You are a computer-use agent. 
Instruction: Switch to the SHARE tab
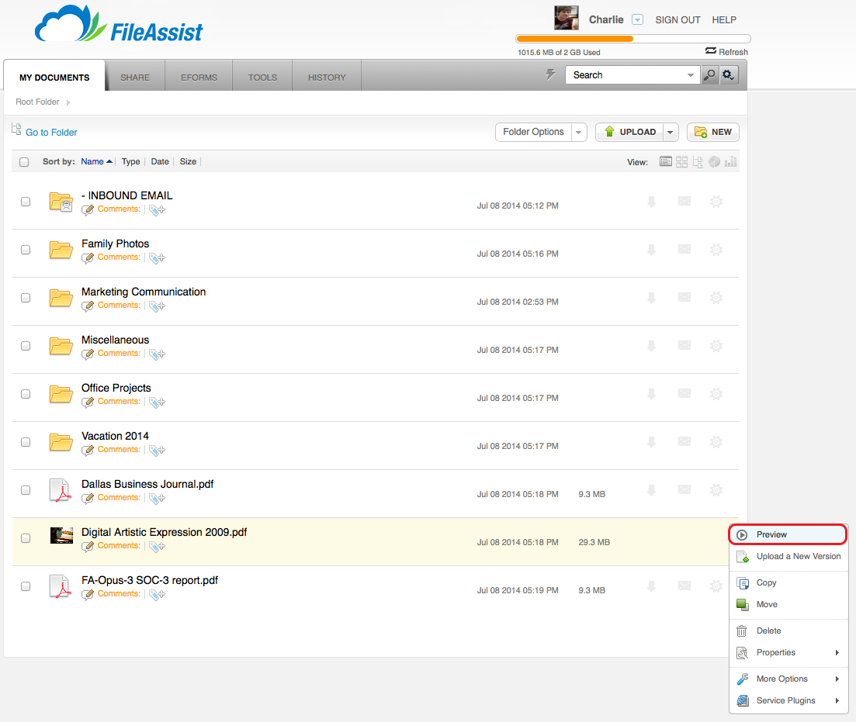pos(135,78)
